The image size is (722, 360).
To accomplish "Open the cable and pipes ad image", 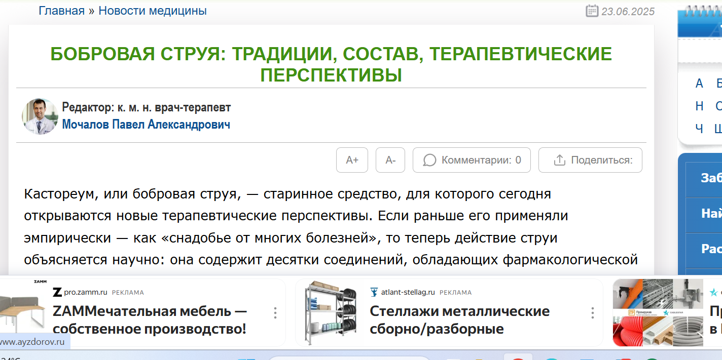I will click(658, 312).
